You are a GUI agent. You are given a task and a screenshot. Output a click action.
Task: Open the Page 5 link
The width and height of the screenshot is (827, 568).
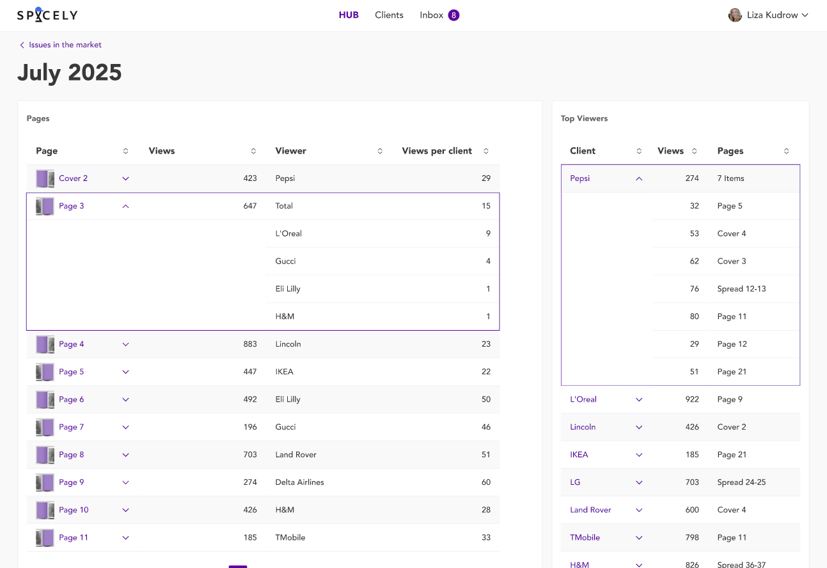click(x=71, y=372)
